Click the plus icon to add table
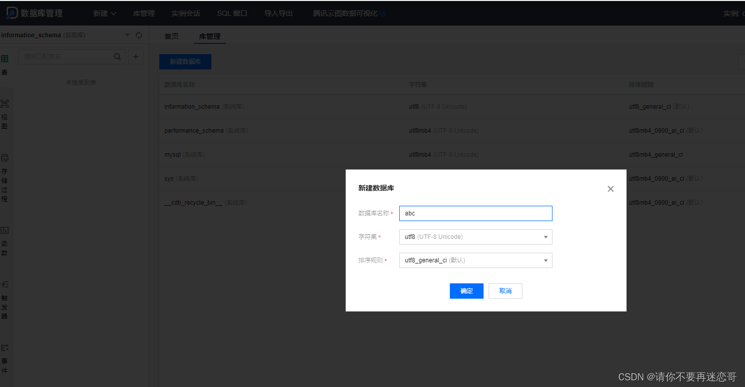Image resolution: width=745 pixels, height=387 pixels. (135, 57)
